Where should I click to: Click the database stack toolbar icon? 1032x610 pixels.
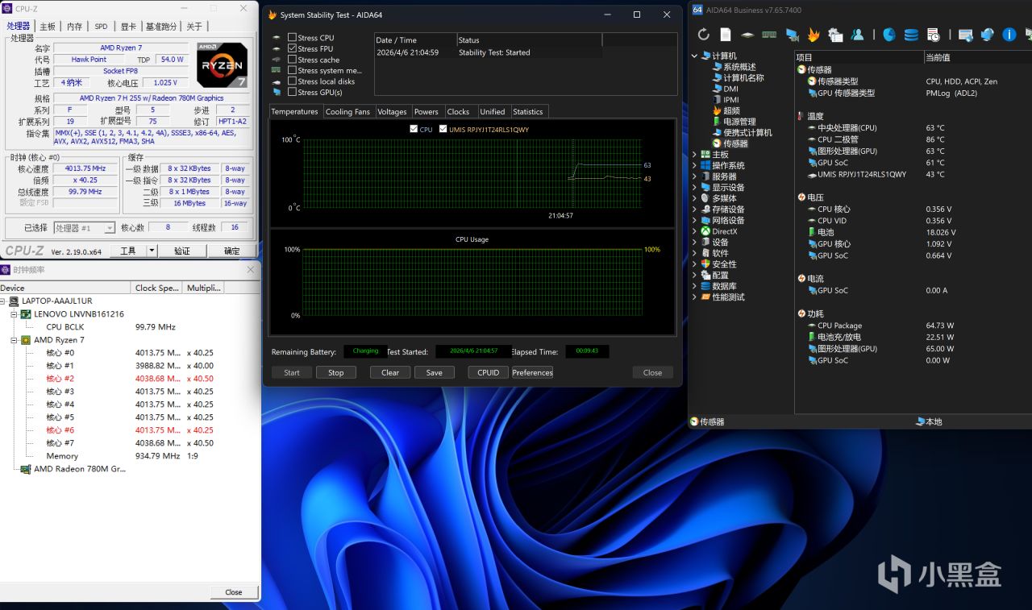[911, 35]
